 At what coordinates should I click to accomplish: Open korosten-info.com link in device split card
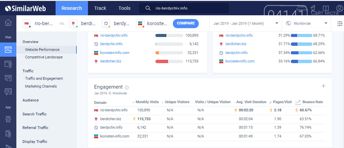pos(240,61)
